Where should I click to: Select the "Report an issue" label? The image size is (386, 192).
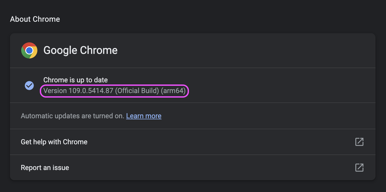click(x=45, y=168)
